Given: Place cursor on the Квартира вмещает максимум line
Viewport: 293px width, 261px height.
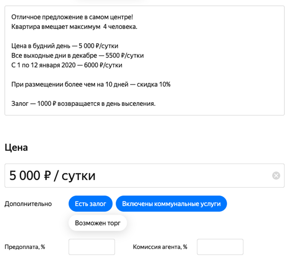Looking at the screenshot, I should tap(74, 27).
